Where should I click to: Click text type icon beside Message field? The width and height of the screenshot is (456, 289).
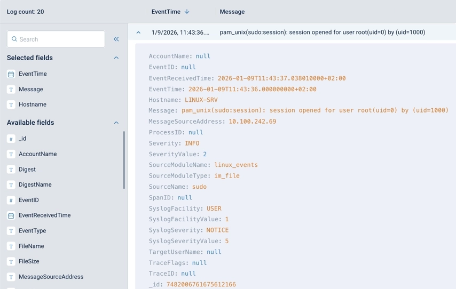pos(11,90)
